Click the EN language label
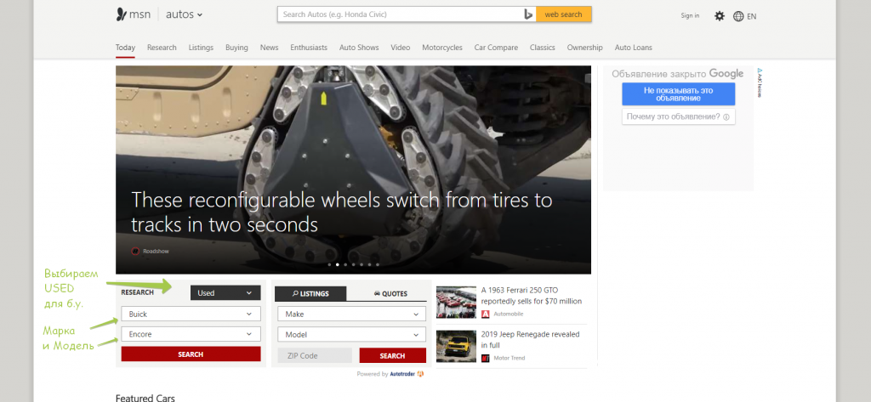 (752, 16)
